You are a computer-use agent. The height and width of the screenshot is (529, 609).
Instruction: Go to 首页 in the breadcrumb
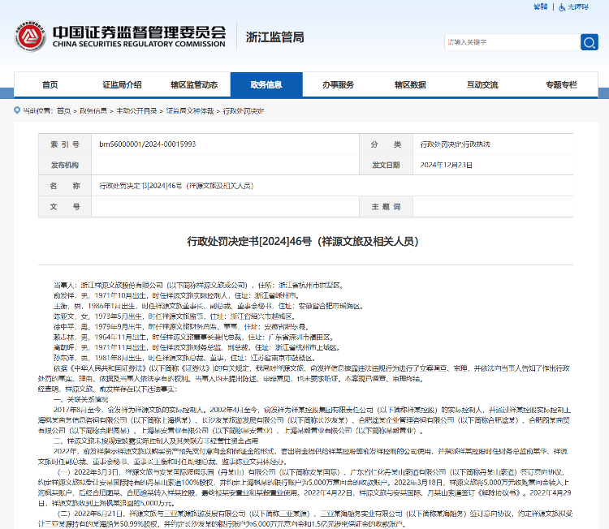63,111
